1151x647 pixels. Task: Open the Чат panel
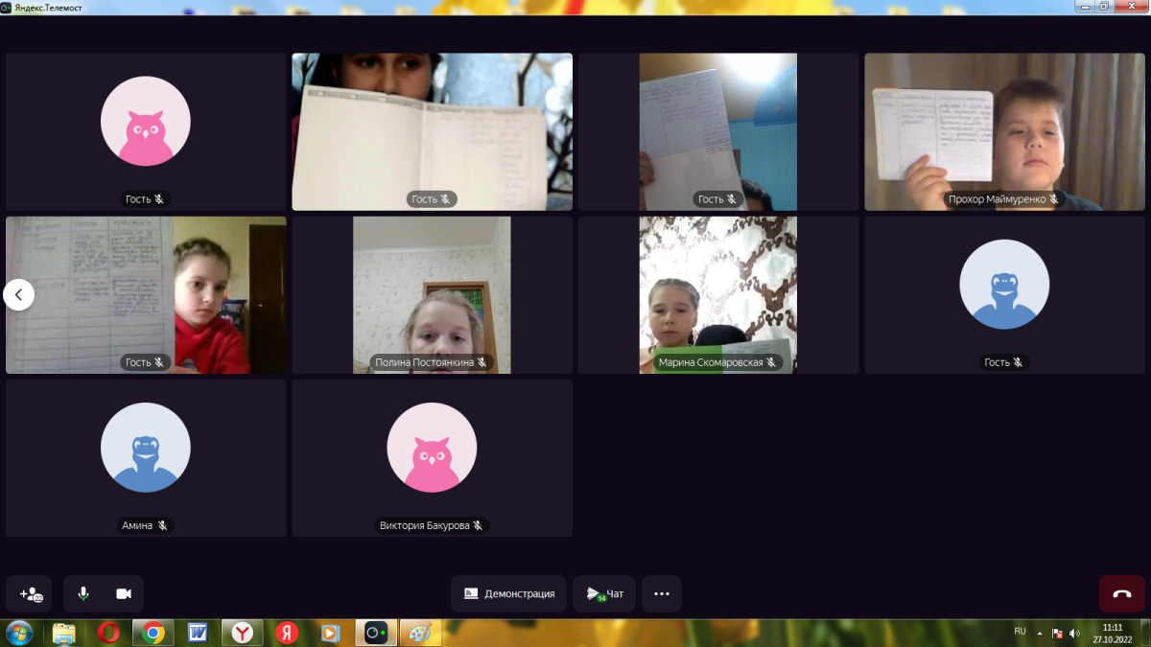[604, 594]
